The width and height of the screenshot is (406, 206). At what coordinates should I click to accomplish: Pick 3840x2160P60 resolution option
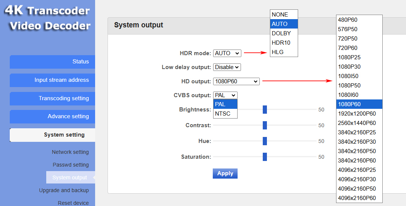pos(359,161)
